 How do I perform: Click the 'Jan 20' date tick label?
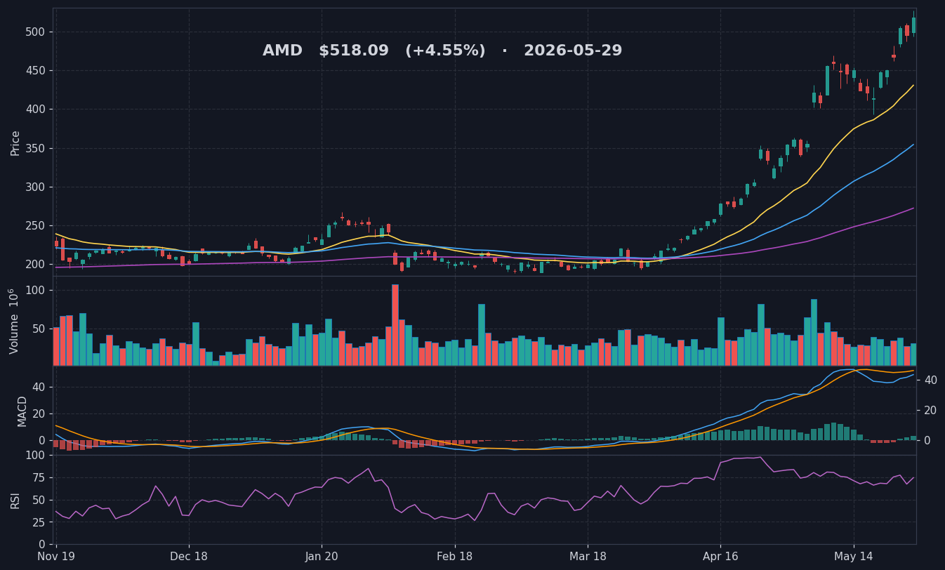coord(322,557)
